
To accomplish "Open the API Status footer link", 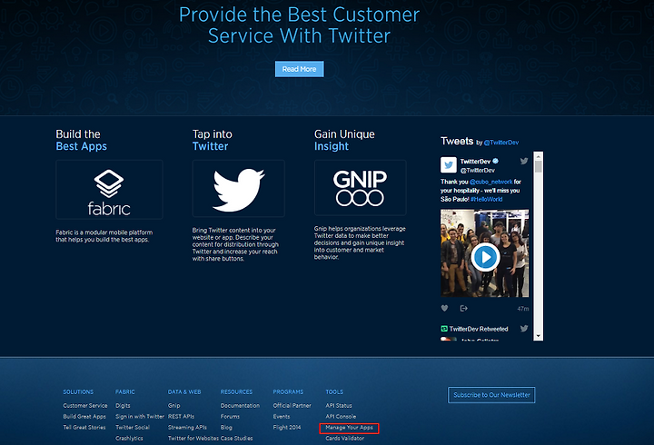I will point(339,405).
